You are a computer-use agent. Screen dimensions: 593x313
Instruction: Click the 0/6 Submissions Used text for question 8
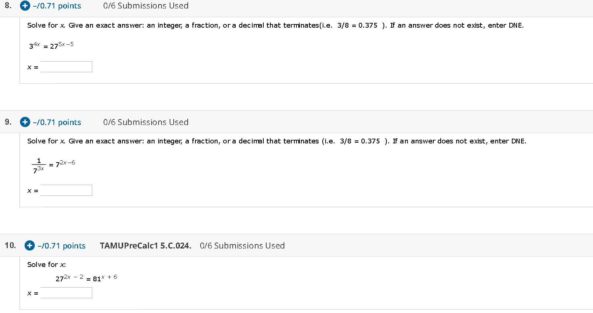146,6
